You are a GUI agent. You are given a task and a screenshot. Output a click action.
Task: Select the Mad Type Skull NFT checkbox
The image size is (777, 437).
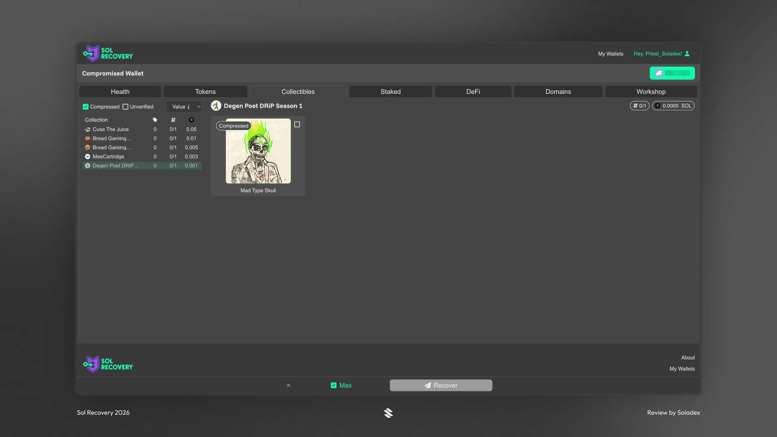(x=297, y=125)
